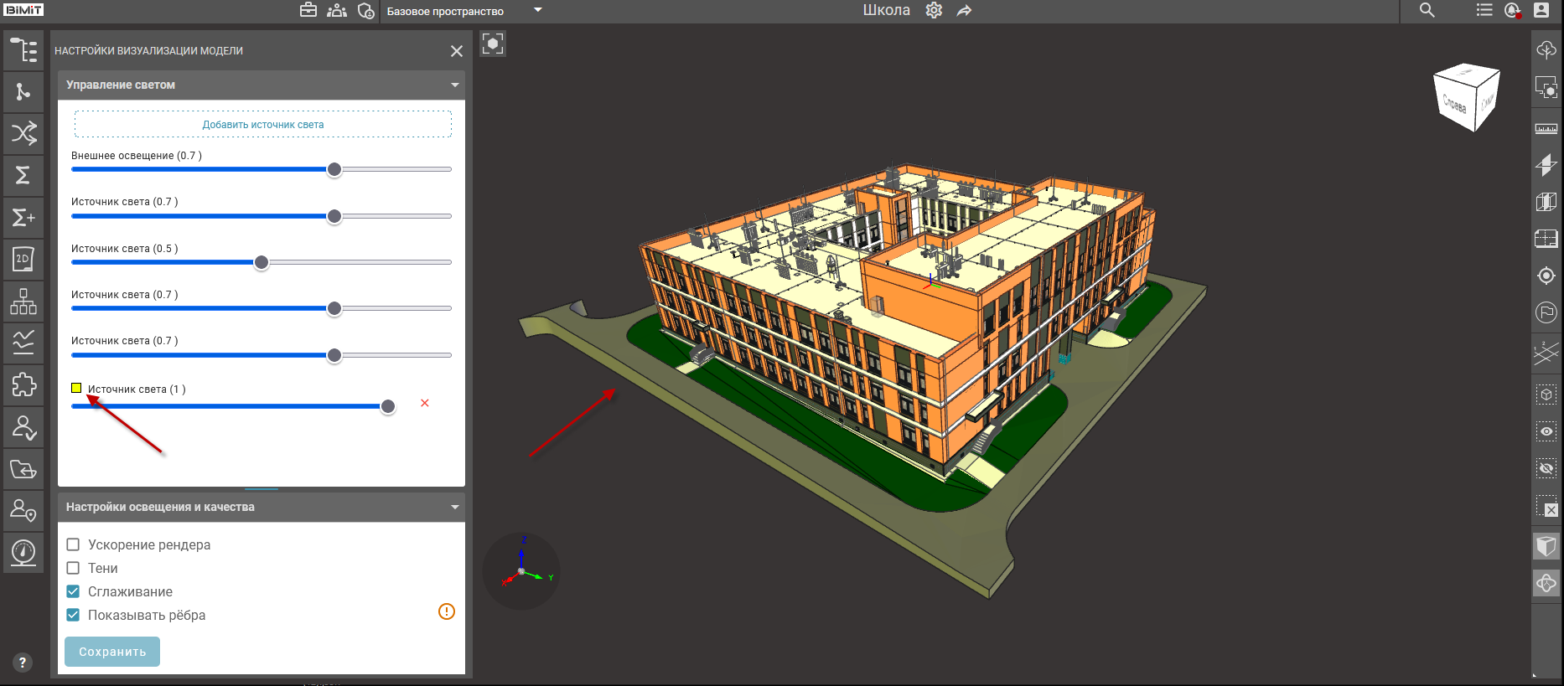This screenshot has width=1564, height=686.
Task: Open the ruler measurement tool
Action: tap(1546, 128)
